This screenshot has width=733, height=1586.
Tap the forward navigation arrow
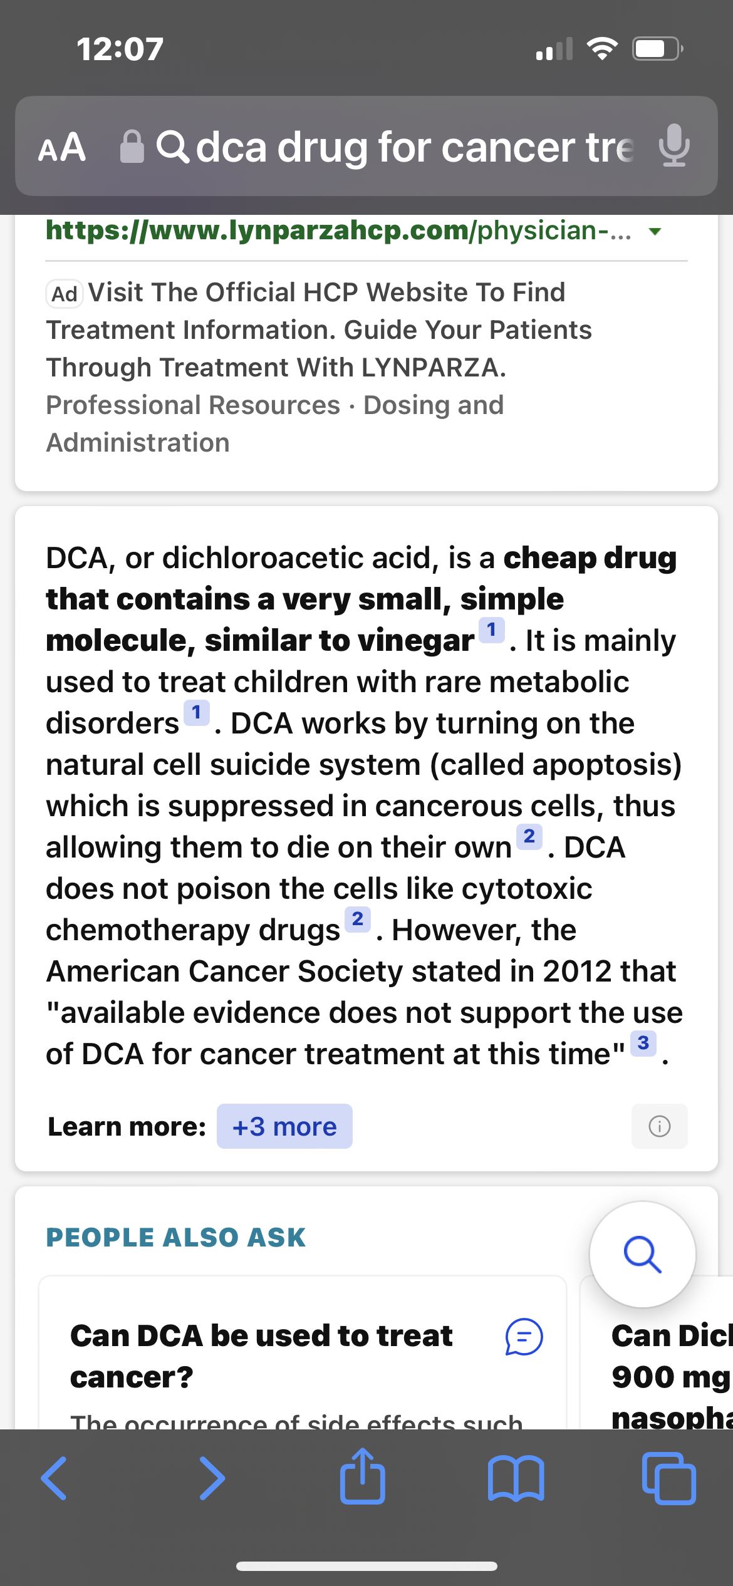tap(212, 1478)
